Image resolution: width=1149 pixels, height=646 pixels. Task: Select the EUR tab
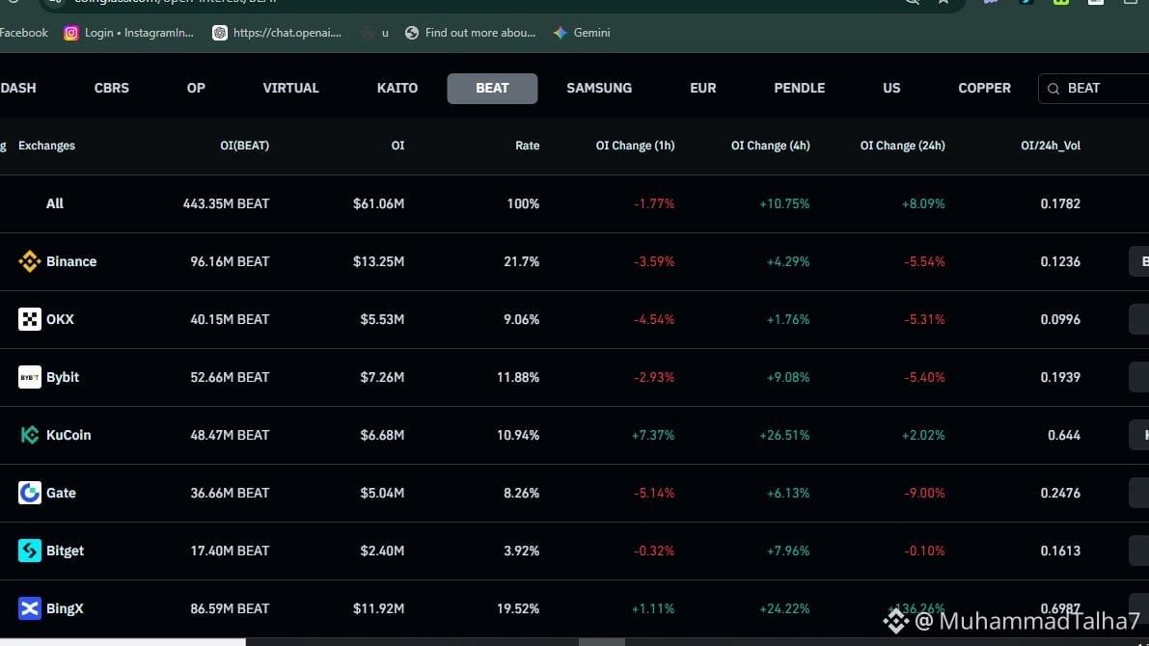[x=702, y=88]
